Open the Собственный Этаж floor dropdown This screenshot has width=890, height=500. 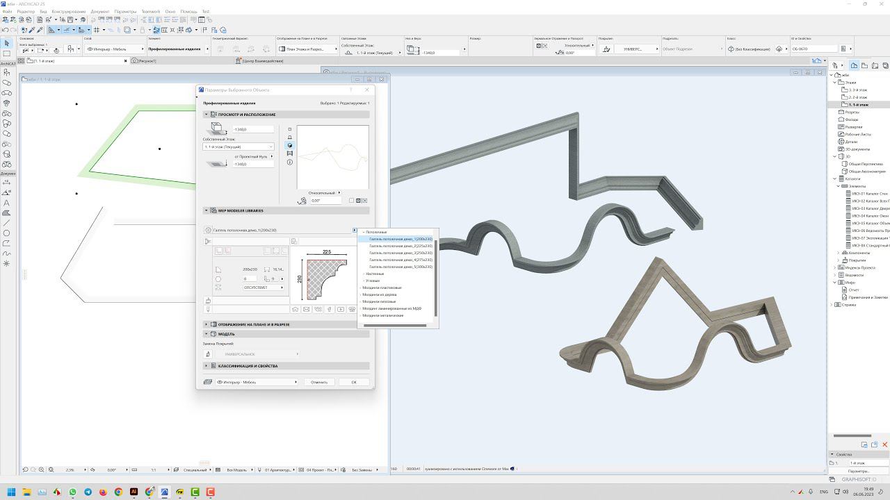point(238,147)
